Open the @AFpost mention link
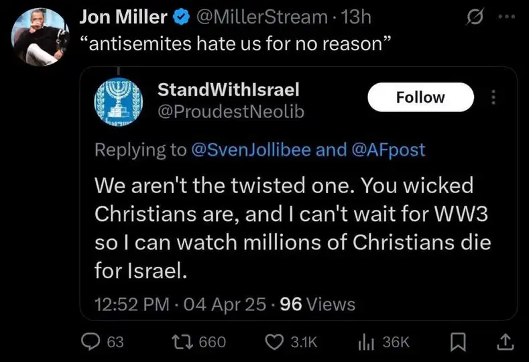Screen dimensions: 529x362 pos(388,149)
